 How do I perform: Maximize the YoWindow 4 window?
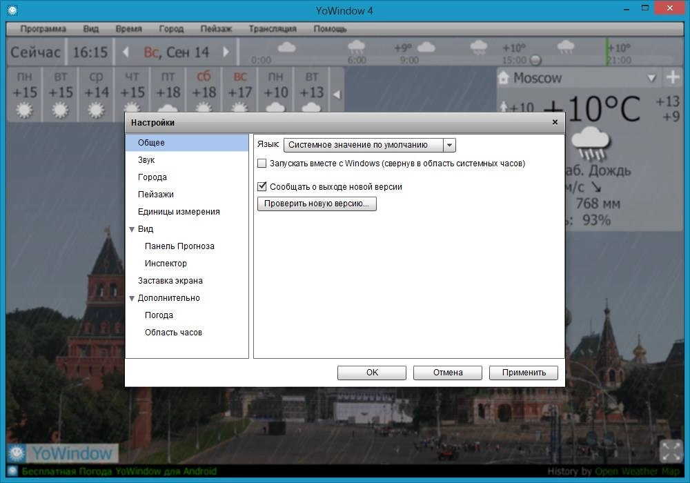pos(645,8)
